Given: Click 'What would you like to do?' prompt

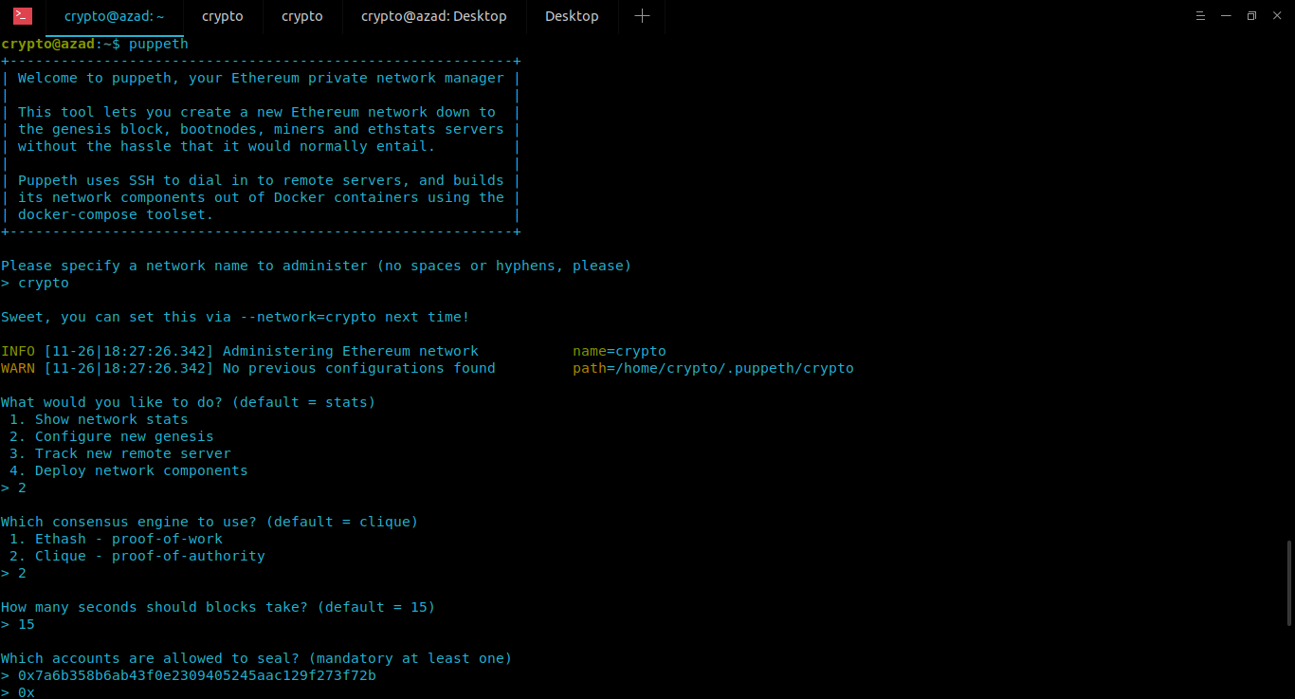Looking at the screenshot, I should [x=188, y=402].
